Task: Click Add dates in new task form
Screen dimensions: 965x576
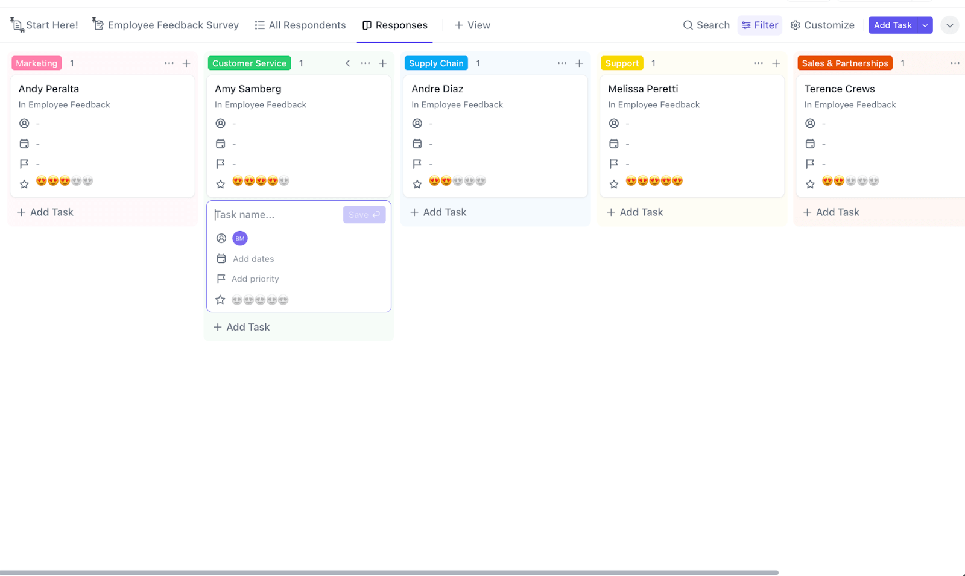Action: [253, 259]
